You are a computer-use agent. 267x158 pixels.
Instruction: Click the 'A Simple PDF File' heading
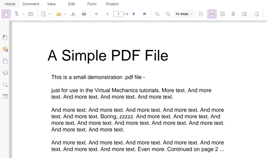[x=108, y=56]
